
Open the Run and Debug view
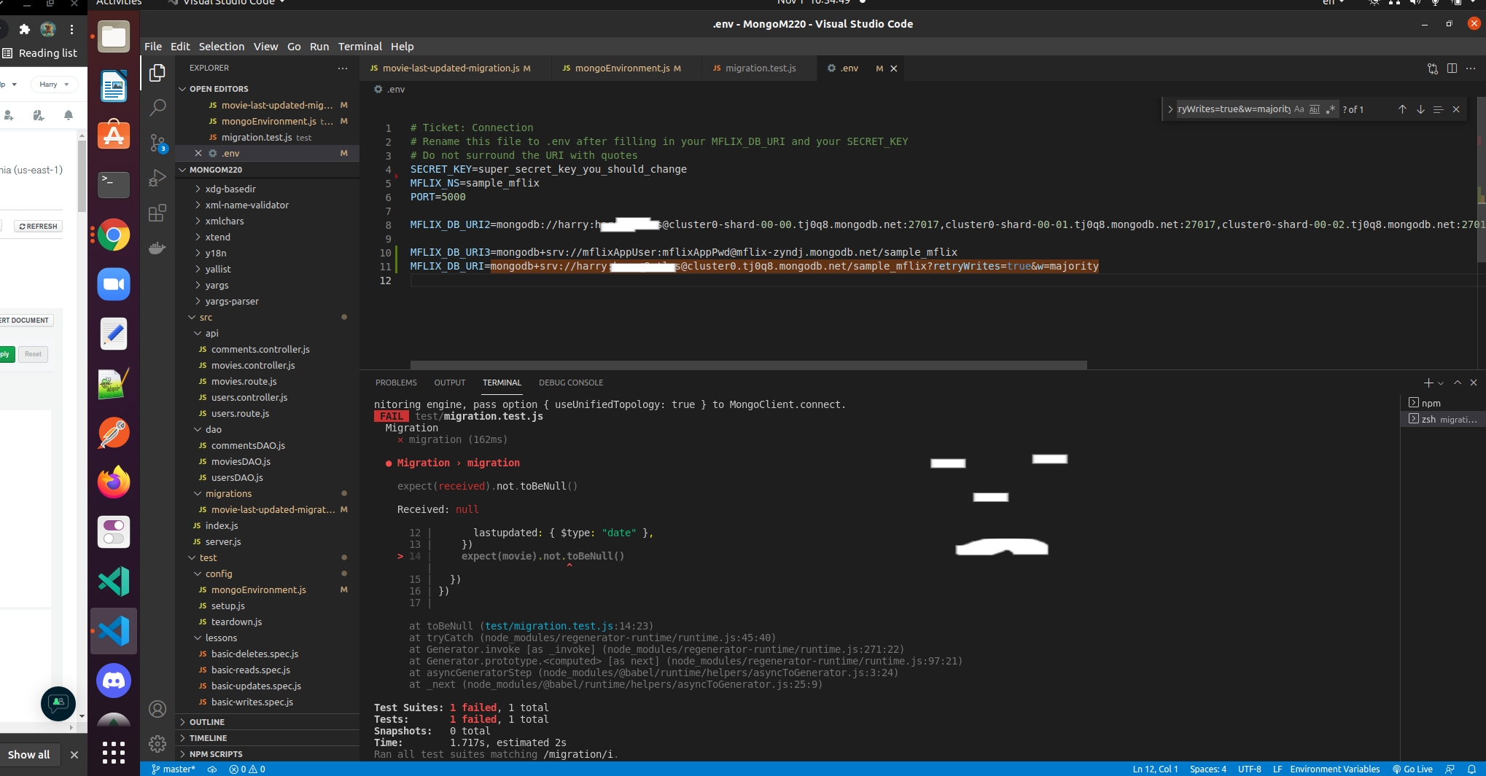157,178
